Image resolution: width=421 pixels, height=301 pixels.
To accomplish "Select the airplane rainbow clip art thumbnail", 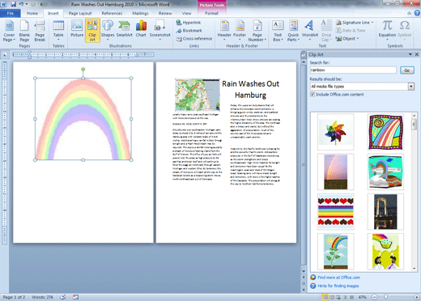I will pos(385,172).
